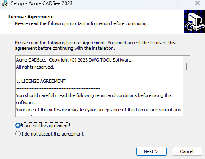This screenshot has width=205, height=159.
Task: Click the license text scrollbar thumb
Action: click(x=186, y=67)
